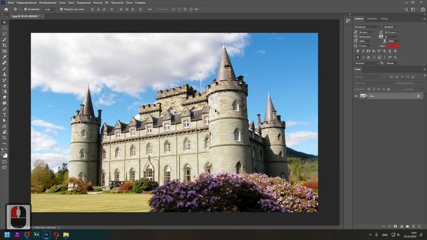
Task: Open the Файл menu
Action: point(11,3)
